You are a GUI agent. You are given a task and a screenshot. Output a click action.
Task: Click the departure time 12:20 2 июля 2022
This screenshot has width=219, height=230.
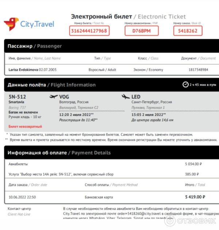point(76,114)
